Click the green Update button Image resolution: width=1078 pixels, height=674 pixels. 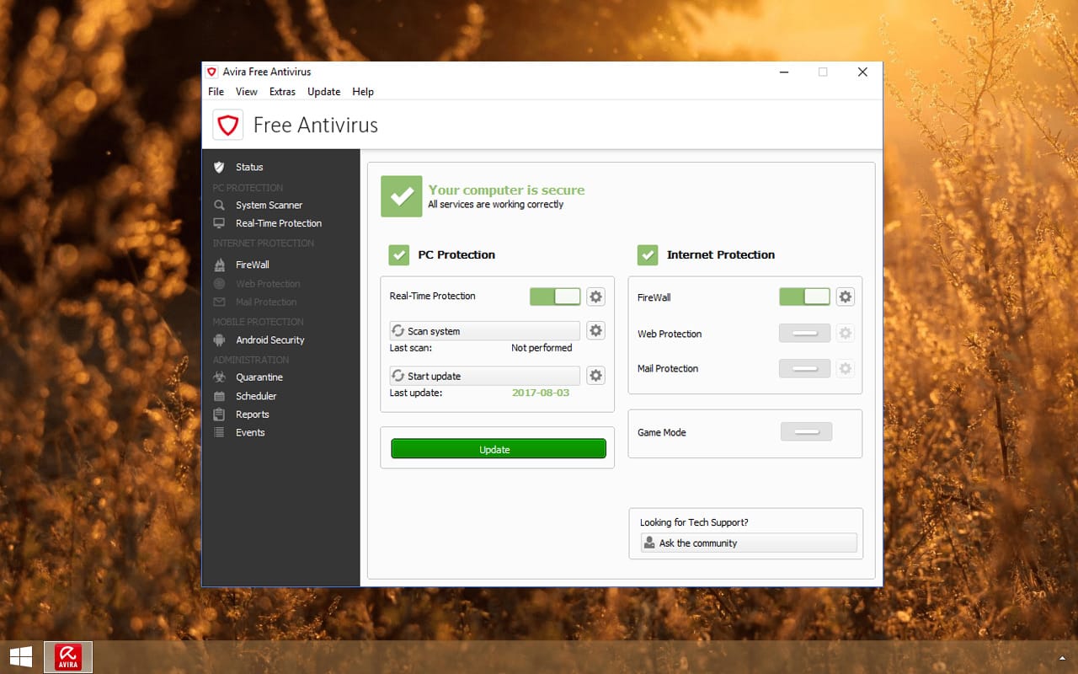point(499,449)
